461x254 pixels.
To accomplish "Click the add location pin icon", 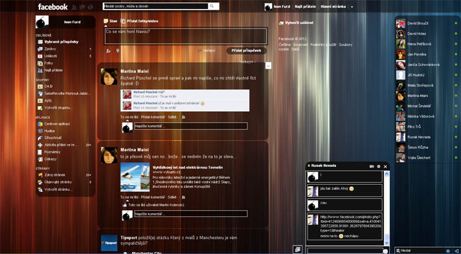I will 118,51.
